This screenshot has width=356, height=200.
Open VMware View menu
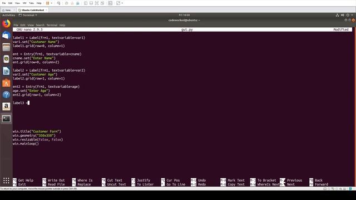(17, 3)
